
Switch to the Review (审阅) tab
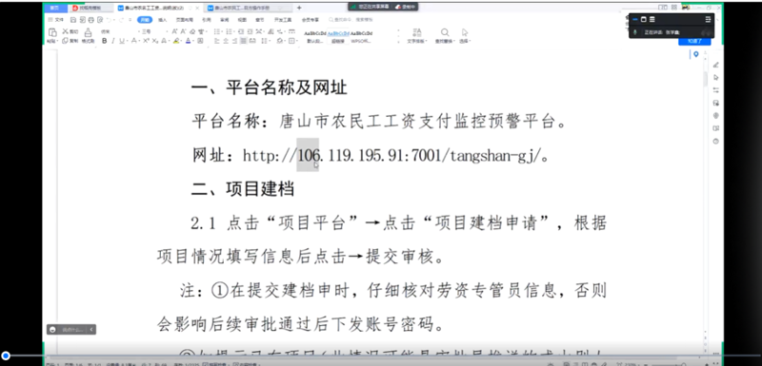(x=224, y=20)
